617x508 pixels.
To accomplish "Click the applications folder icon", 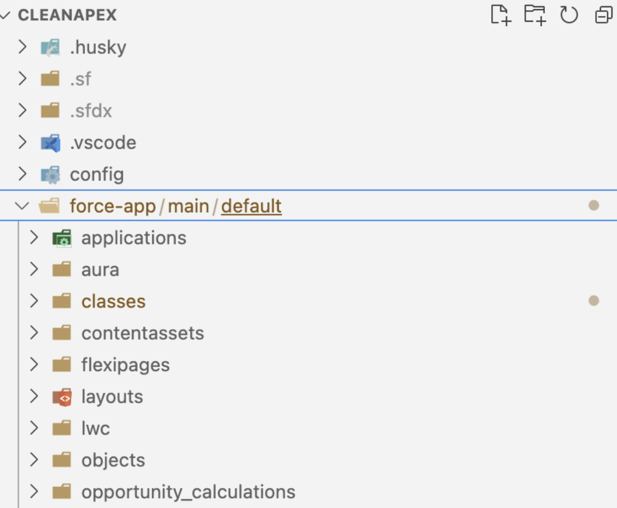I will pyautogui.click(x=62, y=238).
